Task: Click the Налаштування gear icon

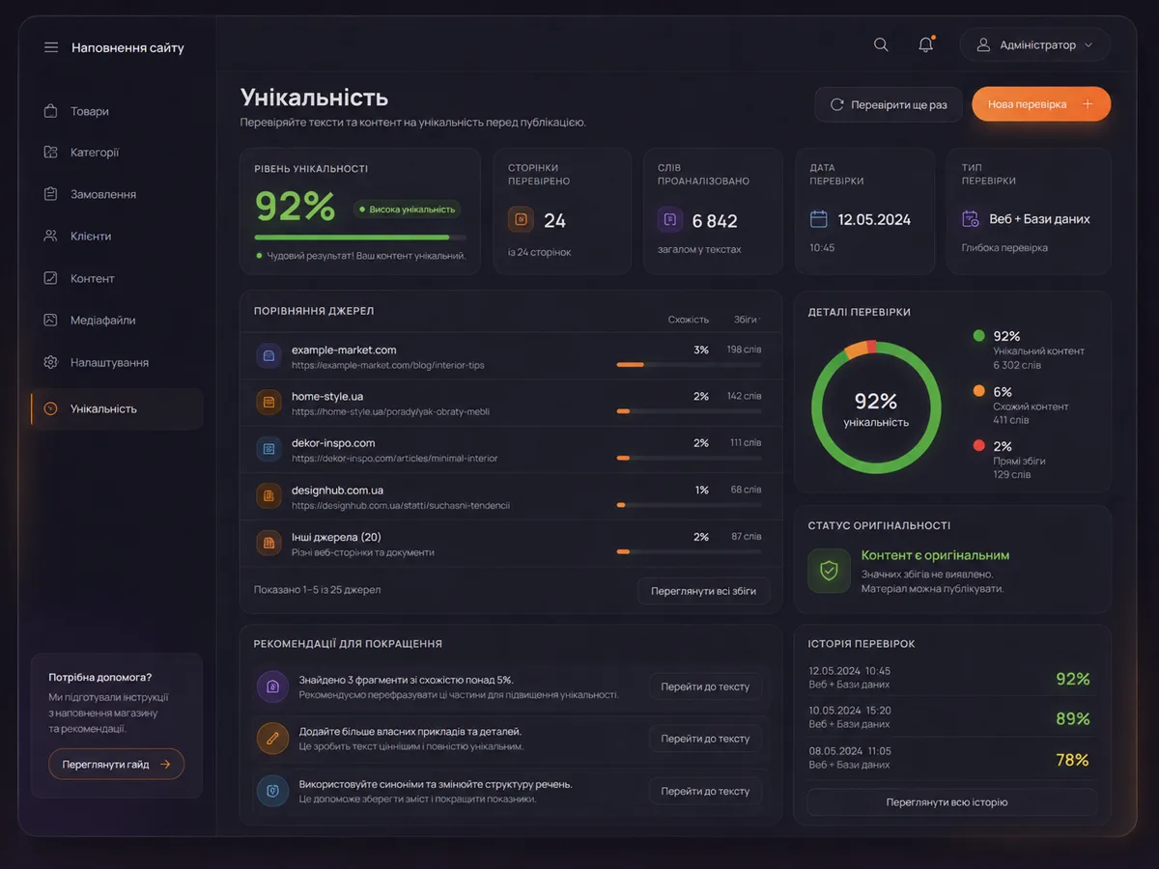Action: [51, 362]
